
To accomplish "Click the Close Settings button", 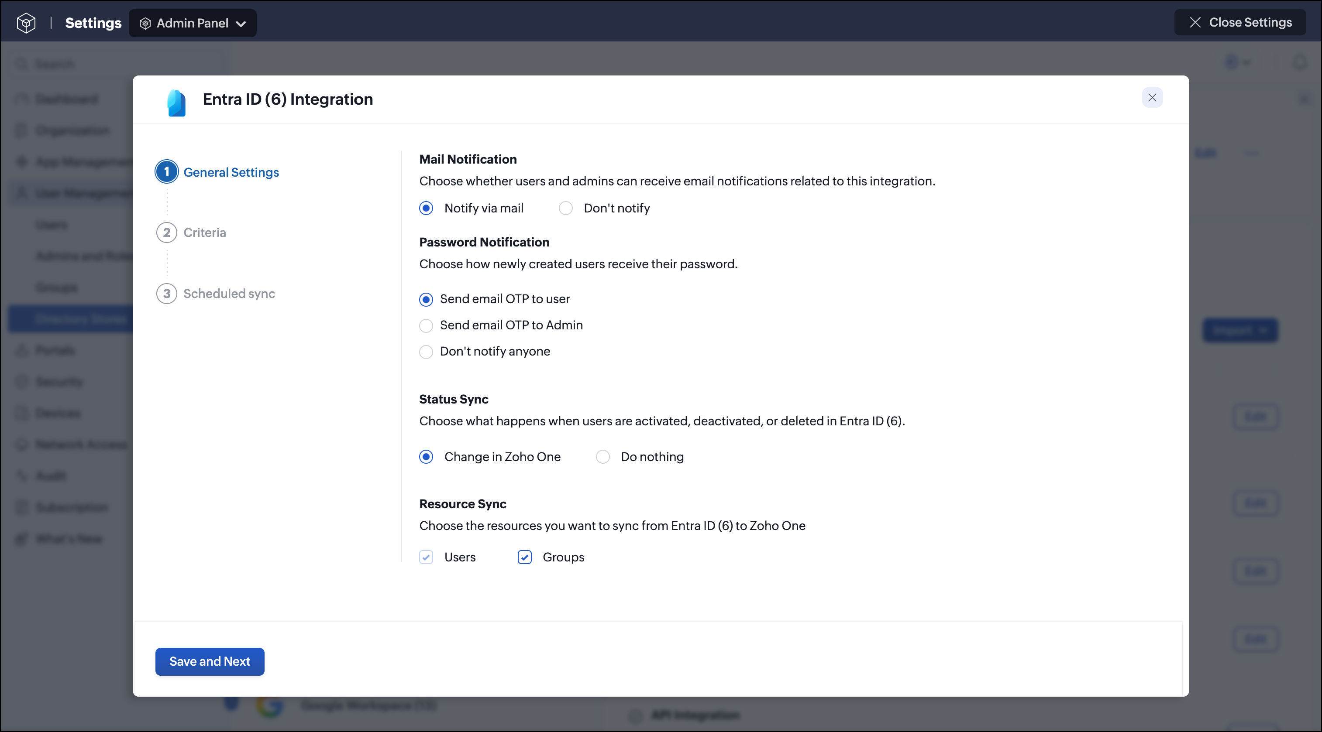I will tap(1240, 23).
